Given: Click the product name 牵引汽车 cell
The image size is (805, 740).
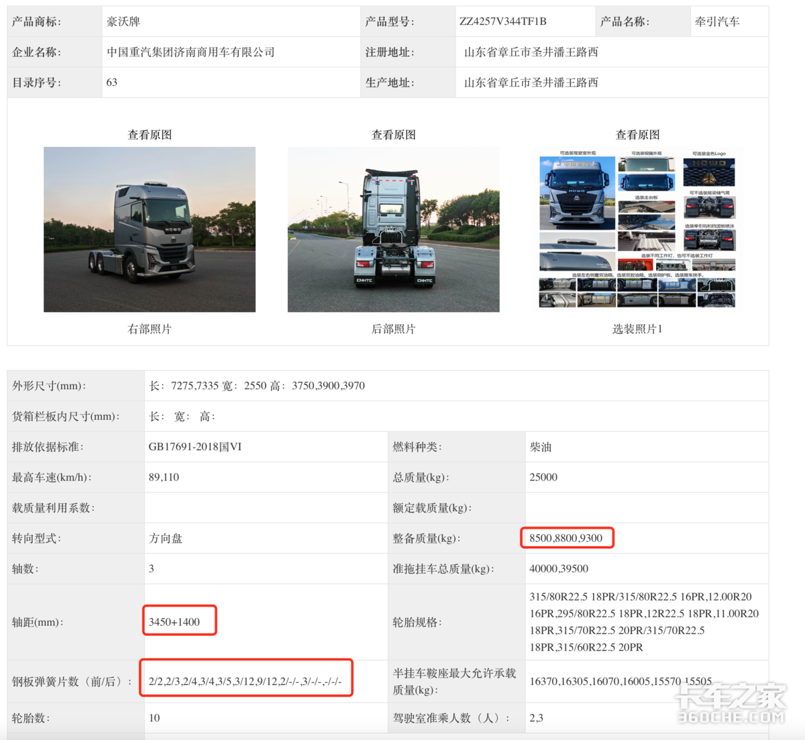Looking at the screenshot, I should click(x=729, y=21).
